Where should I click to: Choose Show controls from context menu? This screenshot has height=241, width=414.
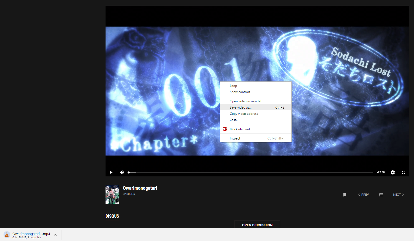tap(256, 92)
